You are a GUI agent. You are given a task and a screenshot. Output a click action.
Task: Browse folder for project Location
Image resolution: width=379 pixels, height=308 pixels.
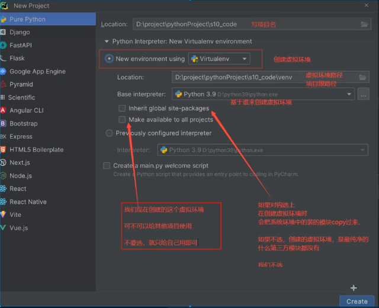[x=364, y=24]
